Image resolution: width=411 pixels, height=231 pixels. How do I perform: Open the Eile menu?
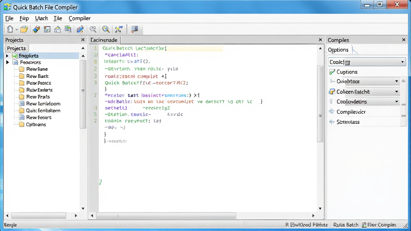click(x=9, y=18)
